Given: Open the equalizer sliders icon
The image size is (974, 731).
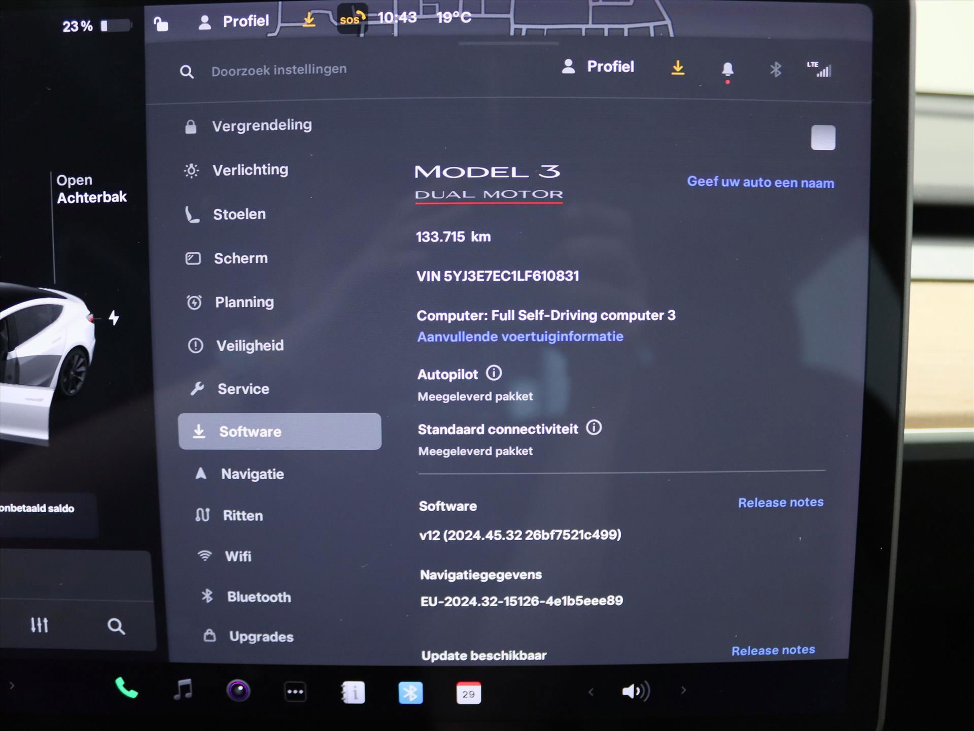Looking at the screenshot, I should point(39,624).
